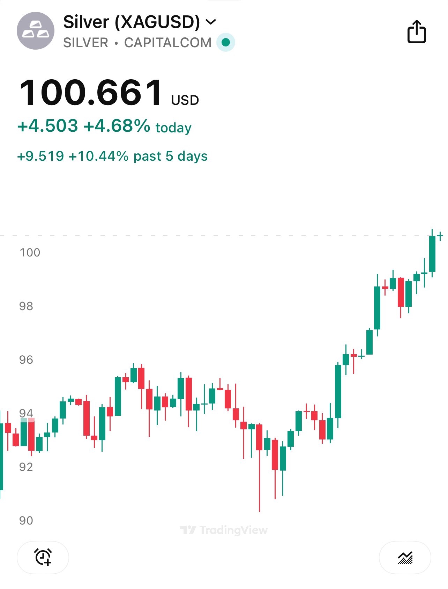Select the +10.44% past 5 days line
This screenshot has width=448, height=589.
112,156
